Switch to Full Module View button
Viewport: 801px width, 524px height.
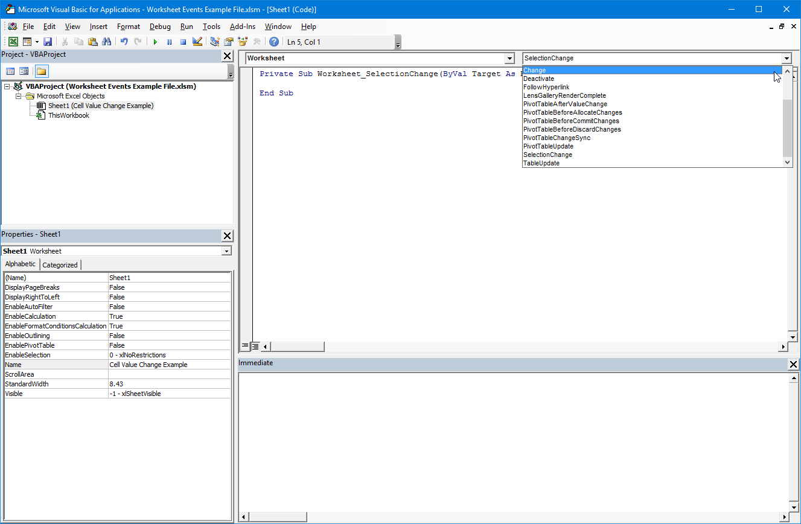(x=255, y=347)
